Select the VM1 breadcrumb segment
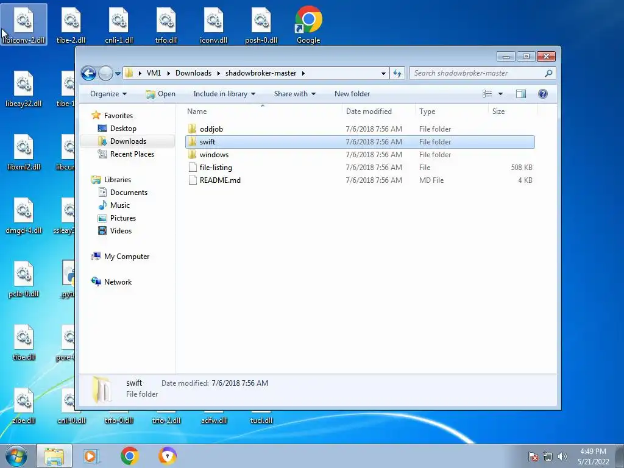Screen dimensions: 624x468 154,73
